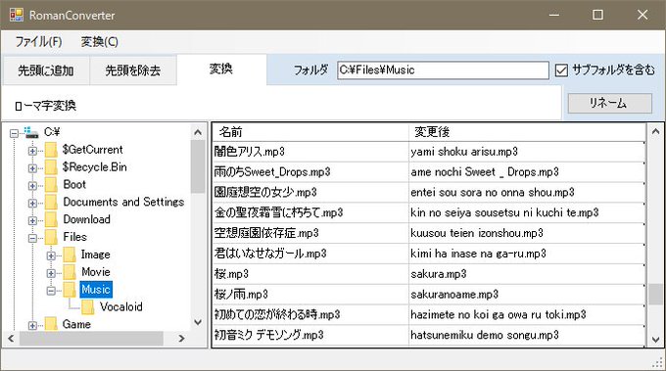Select the row 雨のちSweet_Drops.mp3
Screen dimensions: 666x371
pos(428,172)
